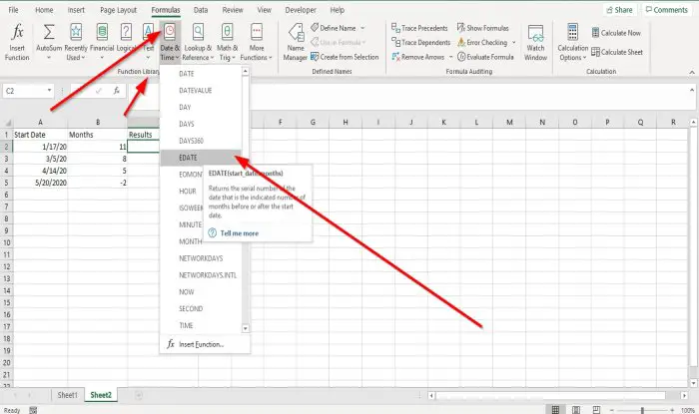Open Lookup & Reference functions icon
Viewport: 699px width, 414px height.
coord(198,32)
